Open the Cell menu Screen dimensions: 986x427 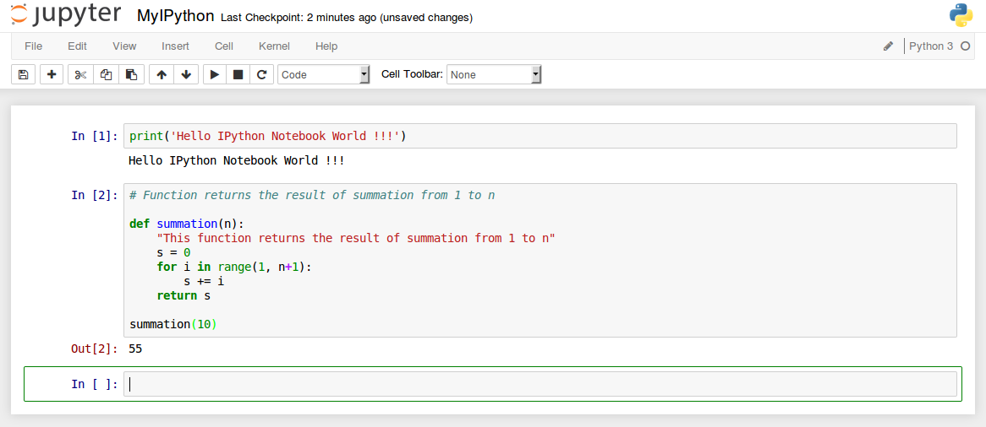[224, 46]
